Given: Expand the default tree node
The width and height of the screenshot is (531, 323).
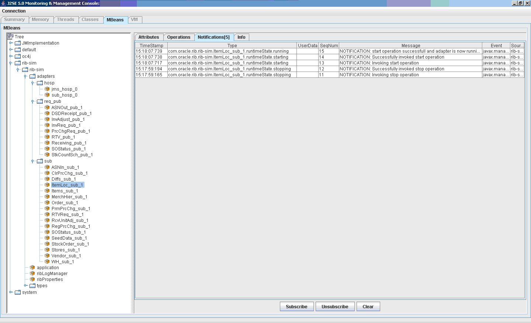Looking at the screenshot, I should tap(11, 49).
